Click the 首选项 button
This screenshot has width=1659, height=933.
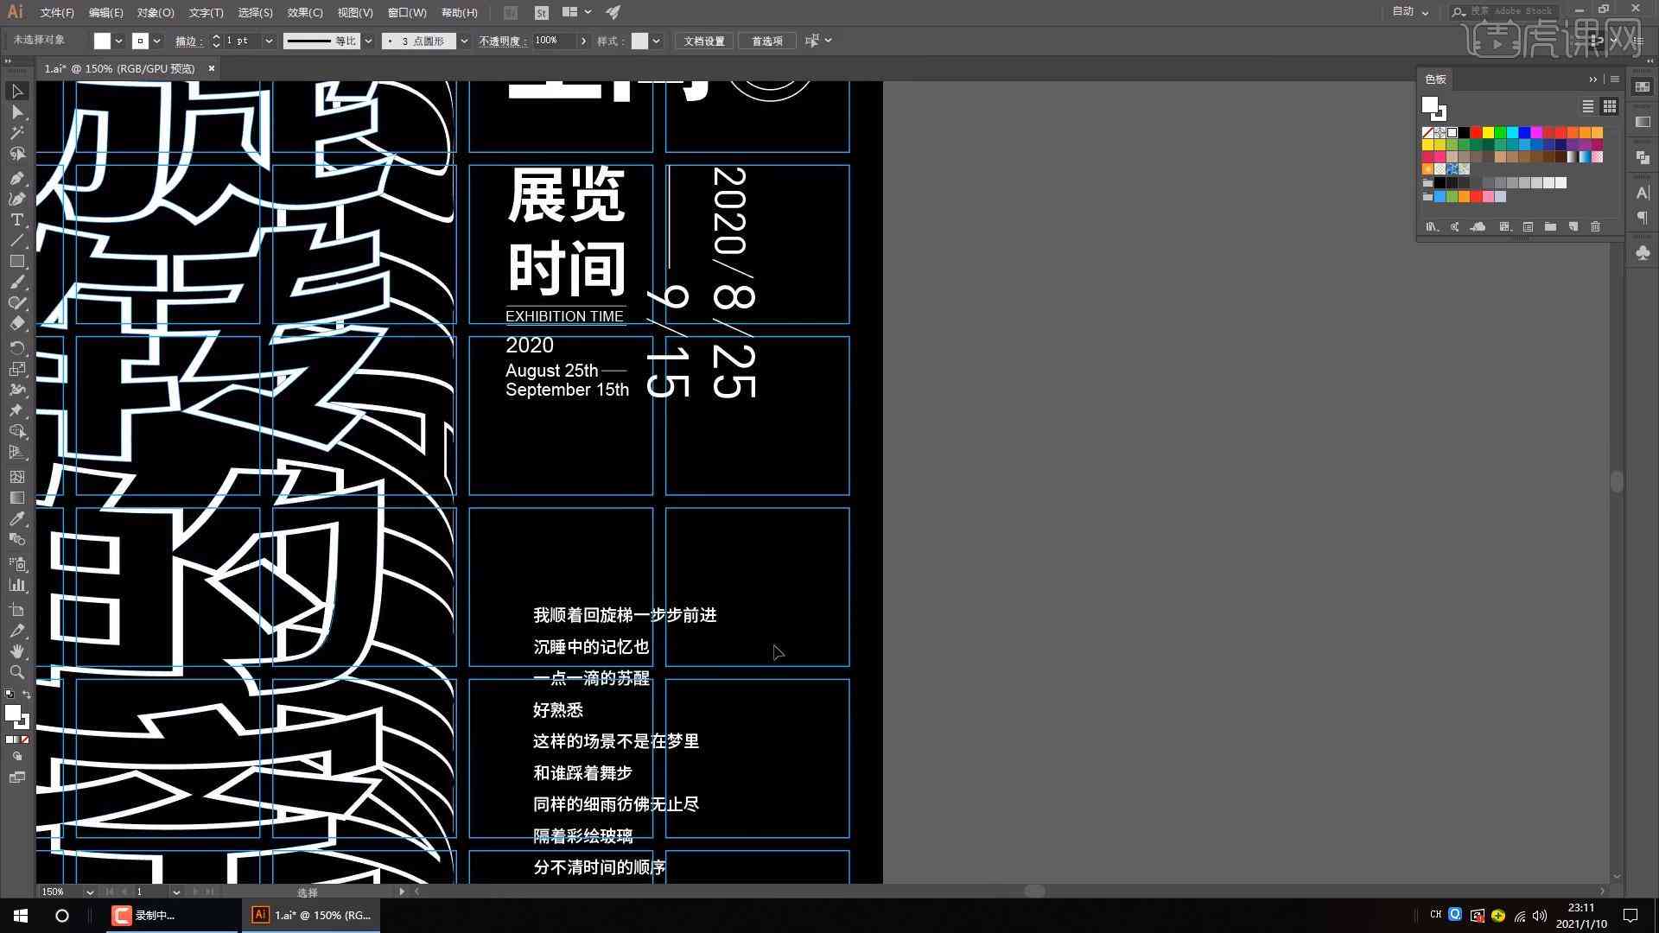(x=766, y=41)
